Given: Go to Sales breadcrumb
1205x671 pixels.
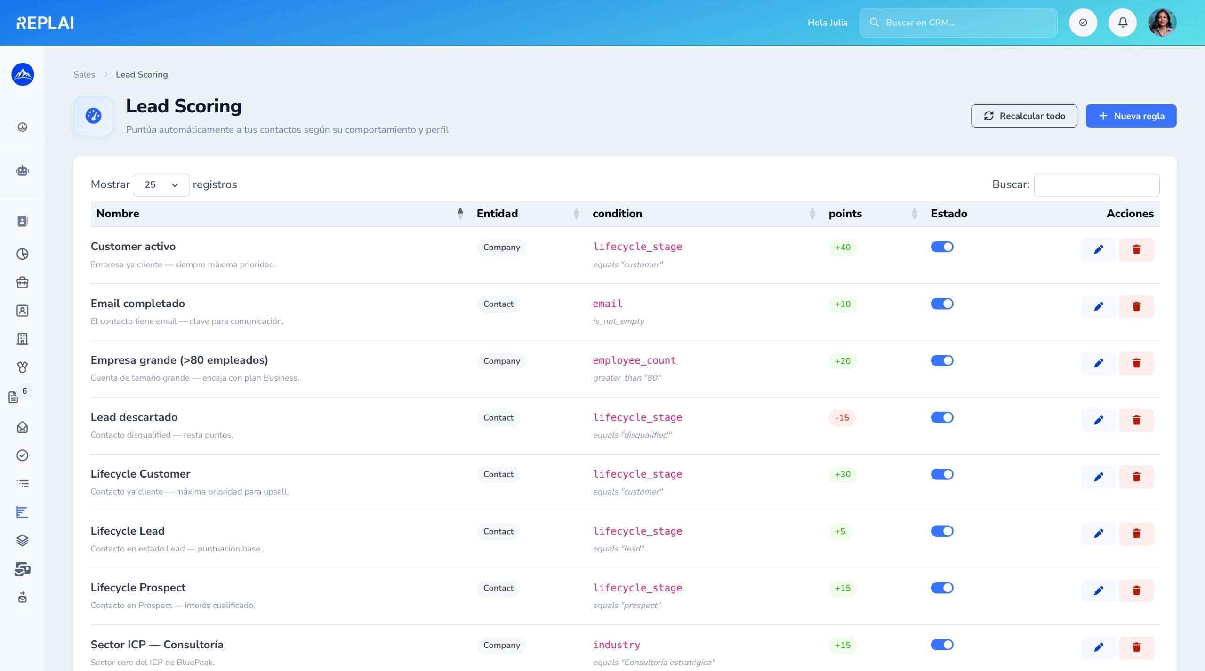Looking at the screenshot, I should pos(84,74).
